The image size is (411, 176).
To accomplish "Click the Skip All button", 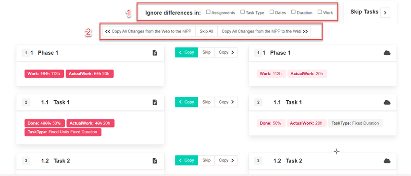I will [x=207, y=31].
